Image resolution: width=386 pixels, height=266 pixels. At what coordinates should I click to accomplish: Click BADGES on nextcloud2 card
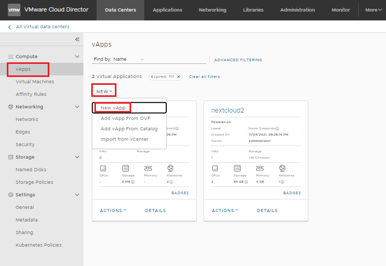[x=292, y=193]
